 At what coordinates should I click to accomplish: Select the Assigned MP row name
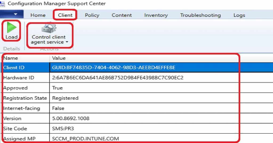pyautogui.click(x=19, y=139)
